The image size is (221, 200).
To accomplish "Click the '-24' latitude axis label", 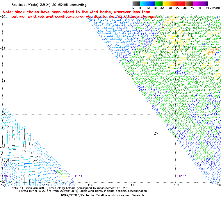I will click(3, 81).
